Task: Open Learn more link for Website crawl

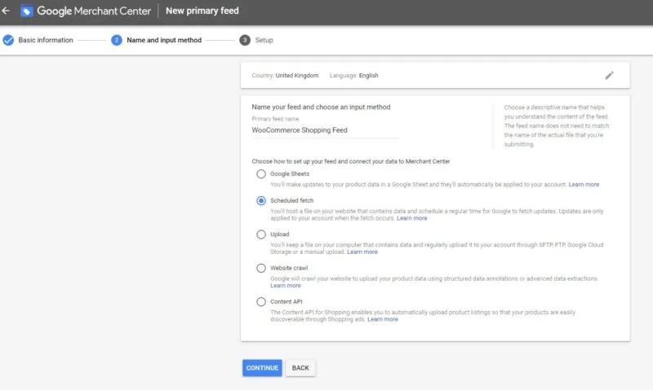Action: (286, 285)
